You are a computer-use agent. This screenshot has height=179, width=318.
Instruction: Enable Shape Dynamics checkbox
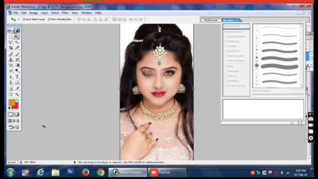coord(226,36)
